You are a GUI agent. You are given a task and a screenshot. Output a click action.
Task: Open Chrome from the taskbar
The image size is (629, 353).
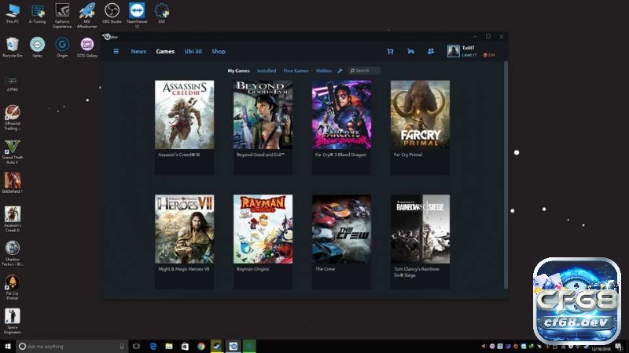click(201, 346)
